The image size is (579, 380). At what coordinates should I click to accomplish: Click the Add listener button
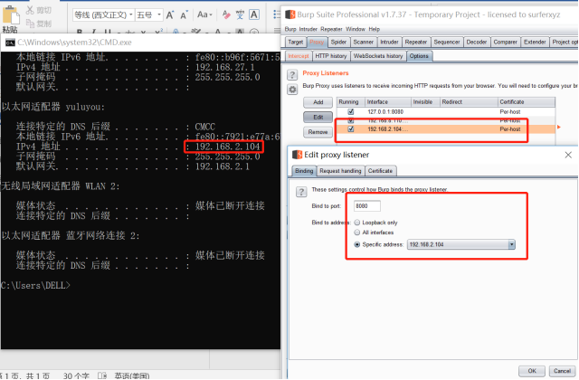(318, 102)
